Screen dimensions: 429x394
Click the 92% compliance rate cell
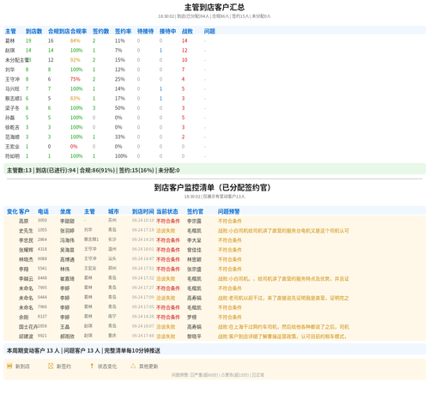coord(76,60)
